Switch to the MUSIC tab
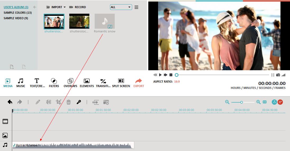Screen dimensions: 290x151 point(21,83)
